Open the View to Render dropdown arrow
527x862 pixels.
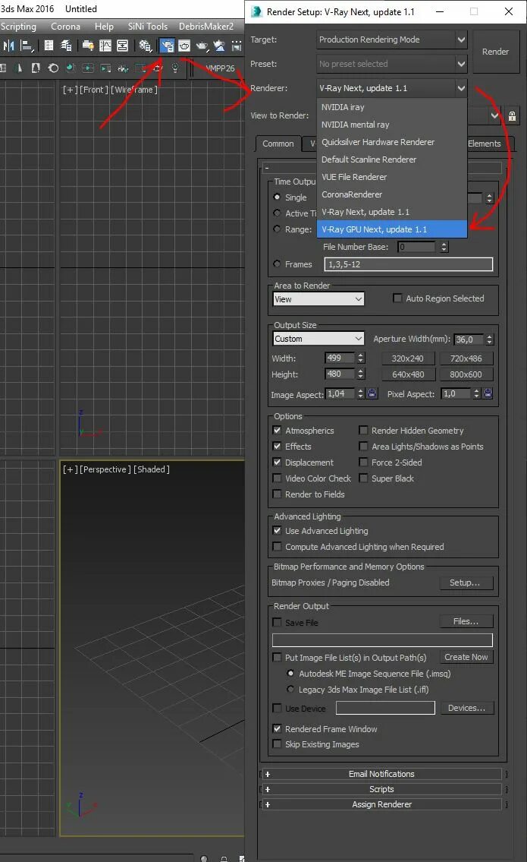(494, 115)
